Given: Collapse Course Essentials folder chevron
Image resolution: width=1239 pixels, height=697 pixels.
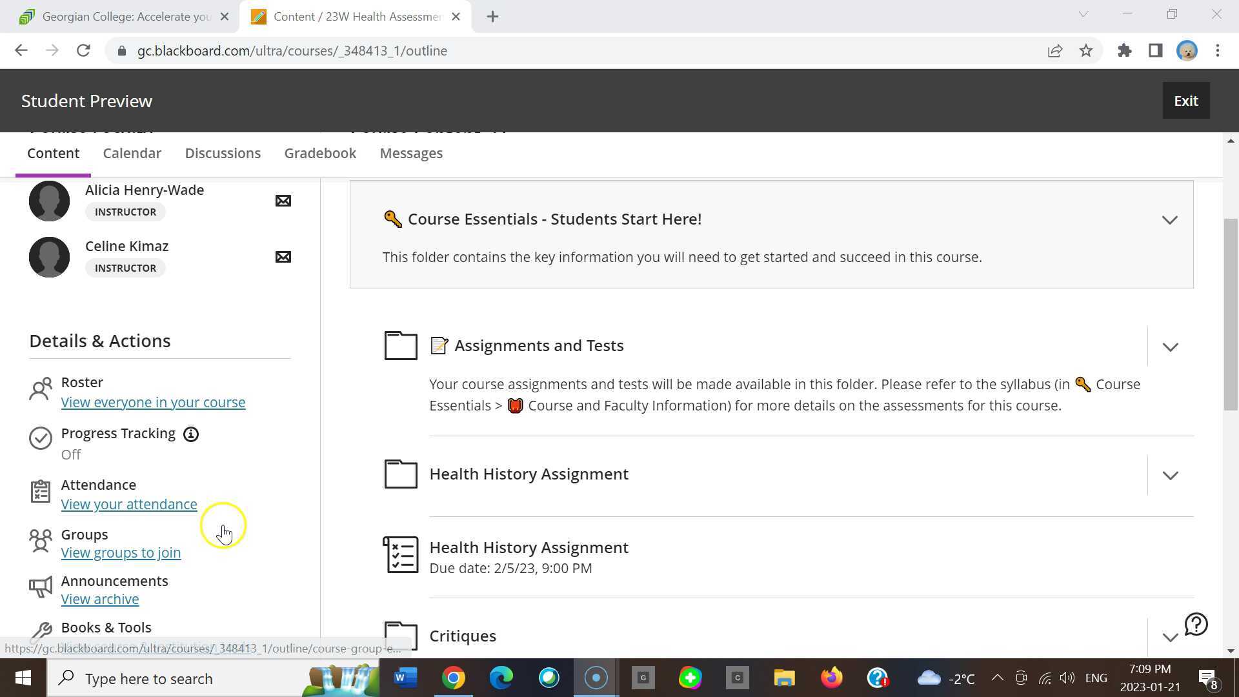Looking at the screenshot, I should tap(1169, 220).
